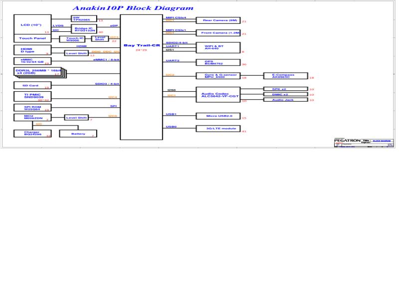
Task: Click the Anakin10P Block Diagram title
Action: pyautogui.click(x=133, y=8)
